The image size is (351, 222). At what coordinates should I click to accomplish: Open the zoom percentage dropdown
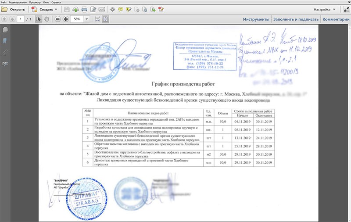click(x=86, y=19)
